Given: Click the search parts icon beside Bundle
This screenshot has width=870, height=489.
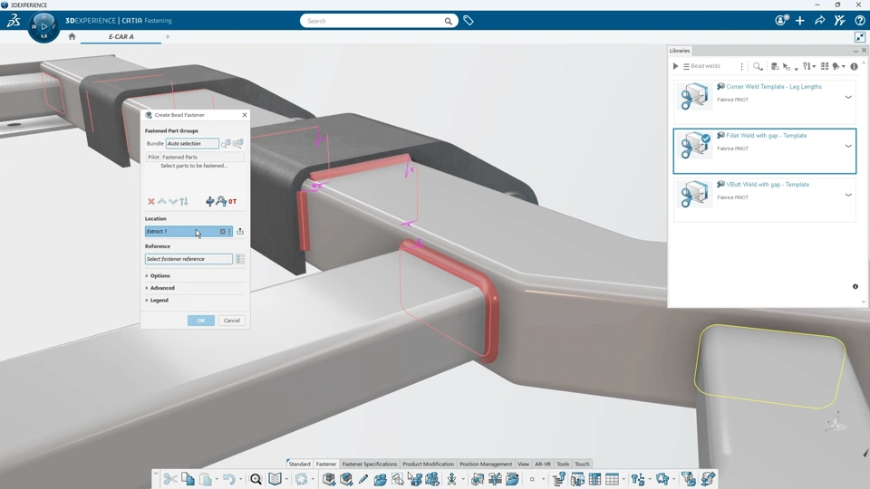Looking at the screenshot, I should click(226, 144).
